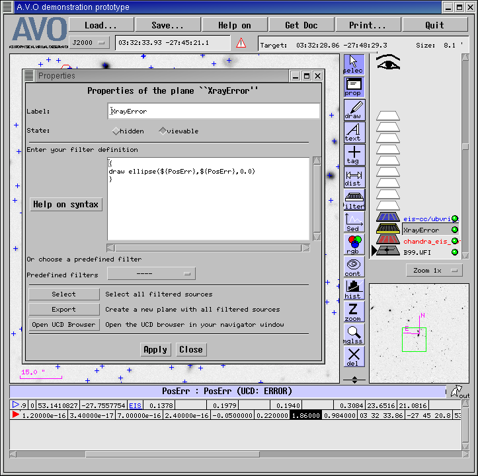The height and width of the screenshot is (476, 478).
Task: Pick the dist measurement tool
Action: [x=354, y=178]
